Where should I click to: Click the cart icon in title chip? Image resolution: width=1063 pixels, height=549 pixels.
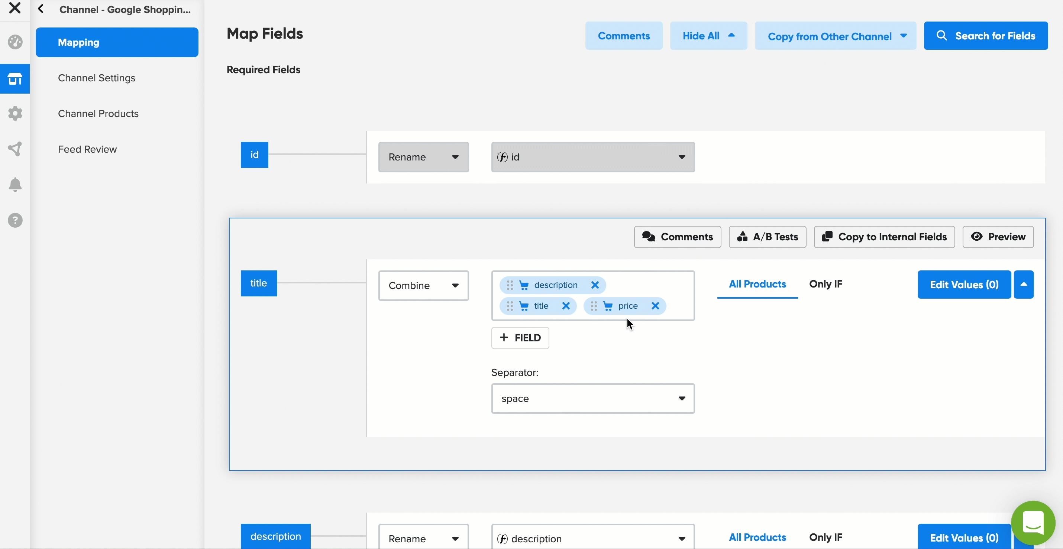point(524,306)
